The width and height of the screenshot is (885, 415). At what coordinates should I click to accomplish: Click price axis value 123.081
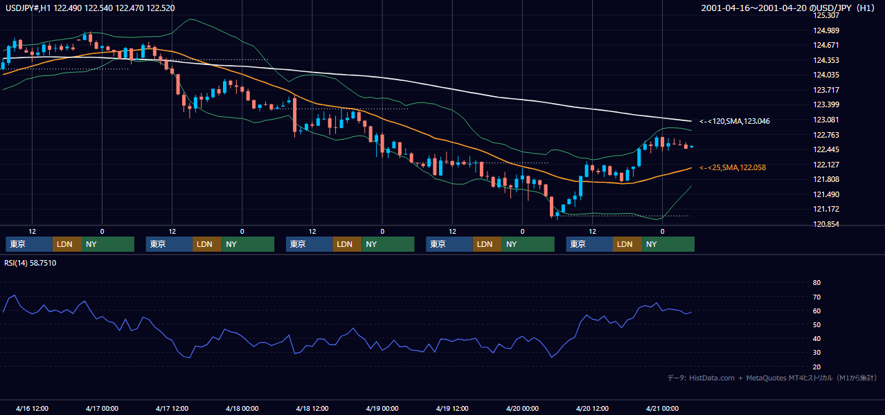point(826,120)
